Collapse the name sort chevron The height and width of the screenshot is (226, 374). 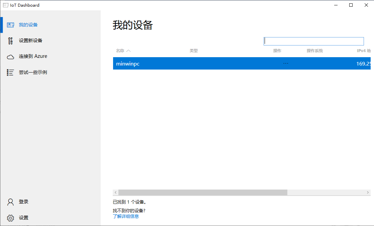point(128,50)
